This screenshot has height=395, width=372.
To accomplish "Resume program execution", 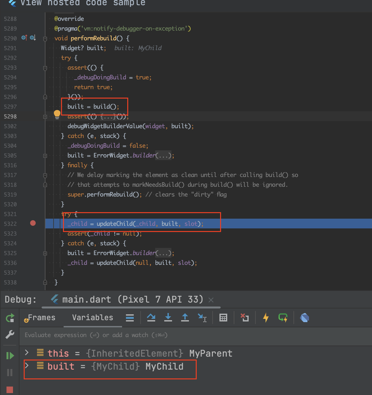I will (x=10, y=356).
